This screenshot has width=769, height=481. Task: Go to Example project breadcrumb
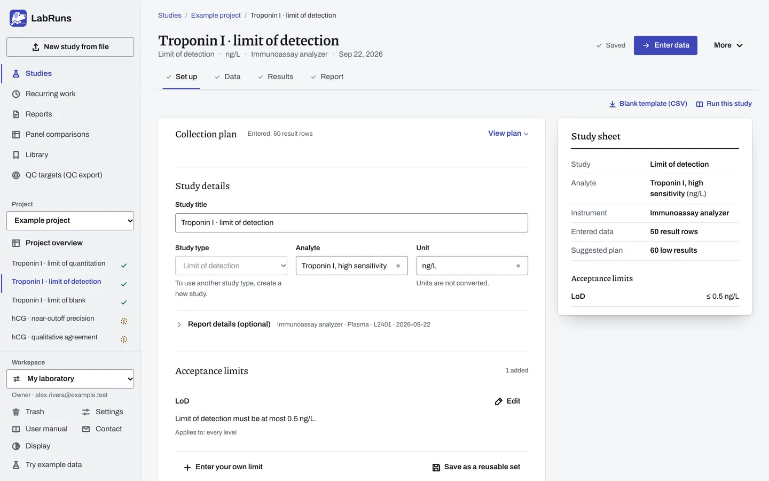[x=216, y=15]
